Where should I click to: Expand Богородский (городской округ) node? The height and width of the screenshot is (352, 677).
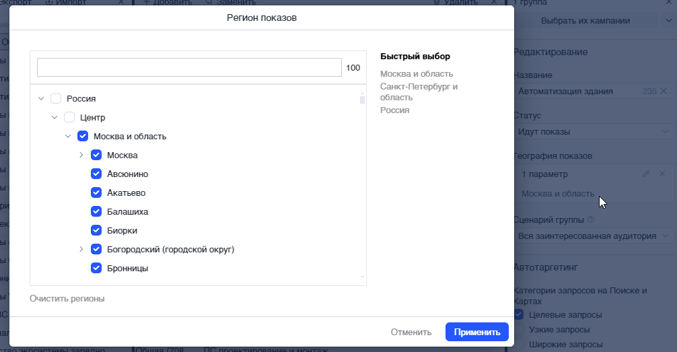click(81, 249)
